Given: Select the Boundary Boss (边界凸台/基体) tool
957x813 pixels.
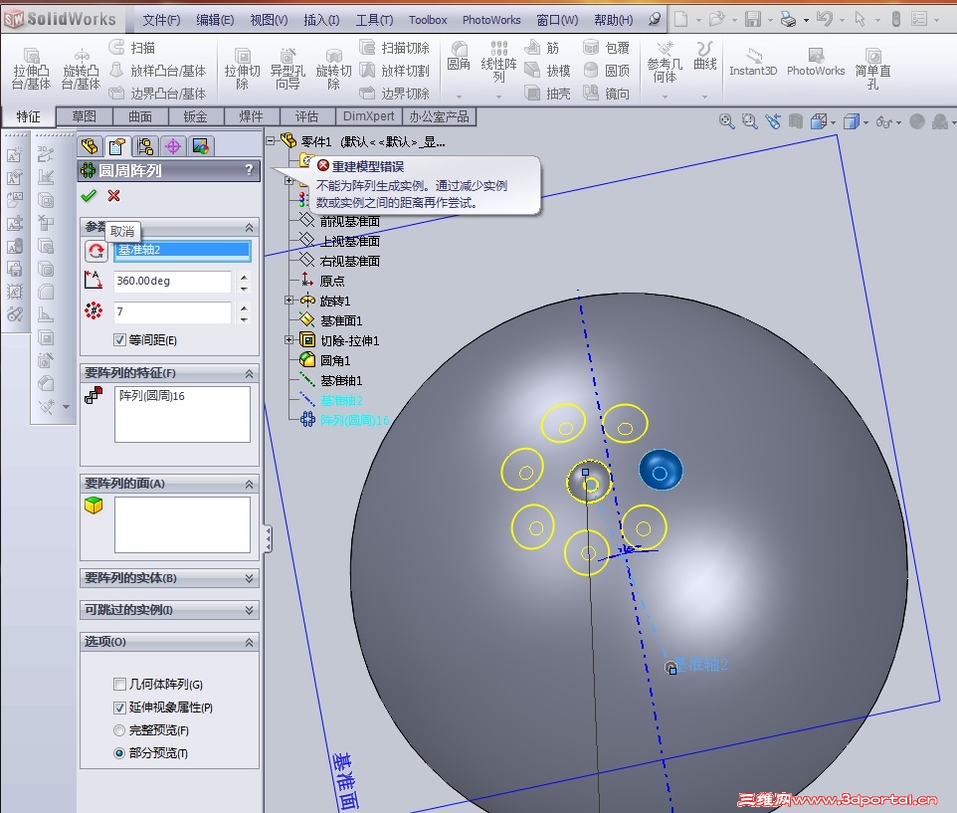Looking at the screenshot, I should point(157,94).
